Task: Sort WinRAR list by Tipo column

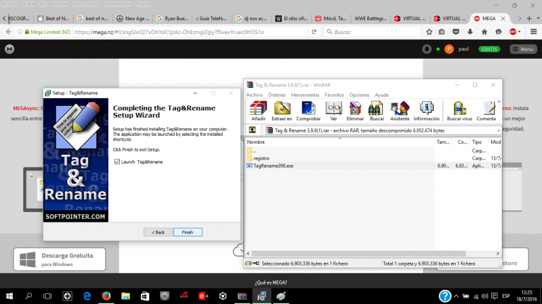Action: point(478,142)
